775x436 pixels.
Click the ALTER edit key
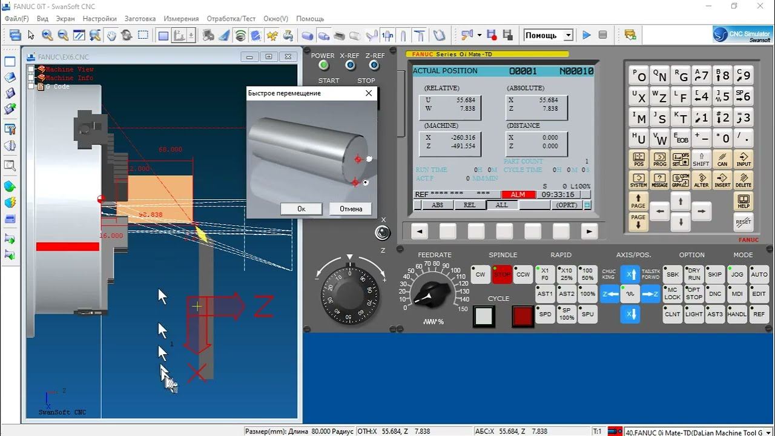pyautogui.click(x=702, y=180)
